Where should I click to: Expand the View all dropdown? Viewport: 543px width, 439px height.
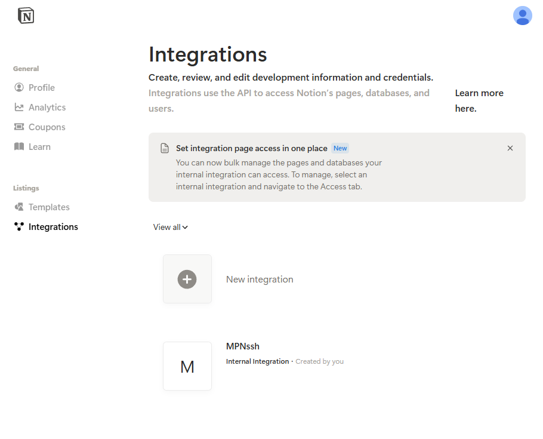[171, 227]
